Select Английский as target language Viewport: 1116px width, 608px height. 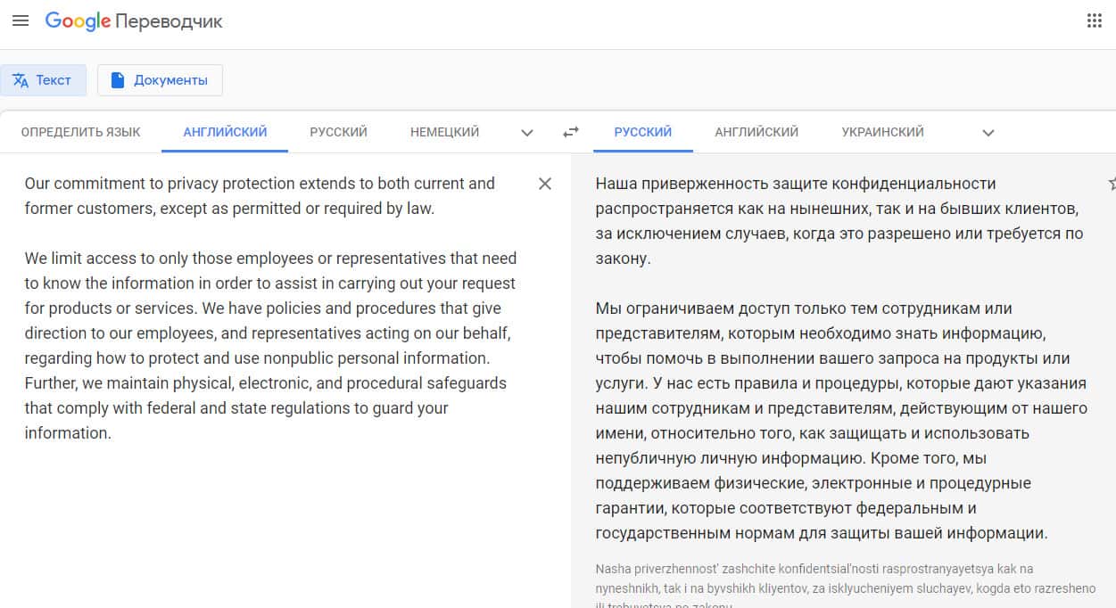point(756,132)
